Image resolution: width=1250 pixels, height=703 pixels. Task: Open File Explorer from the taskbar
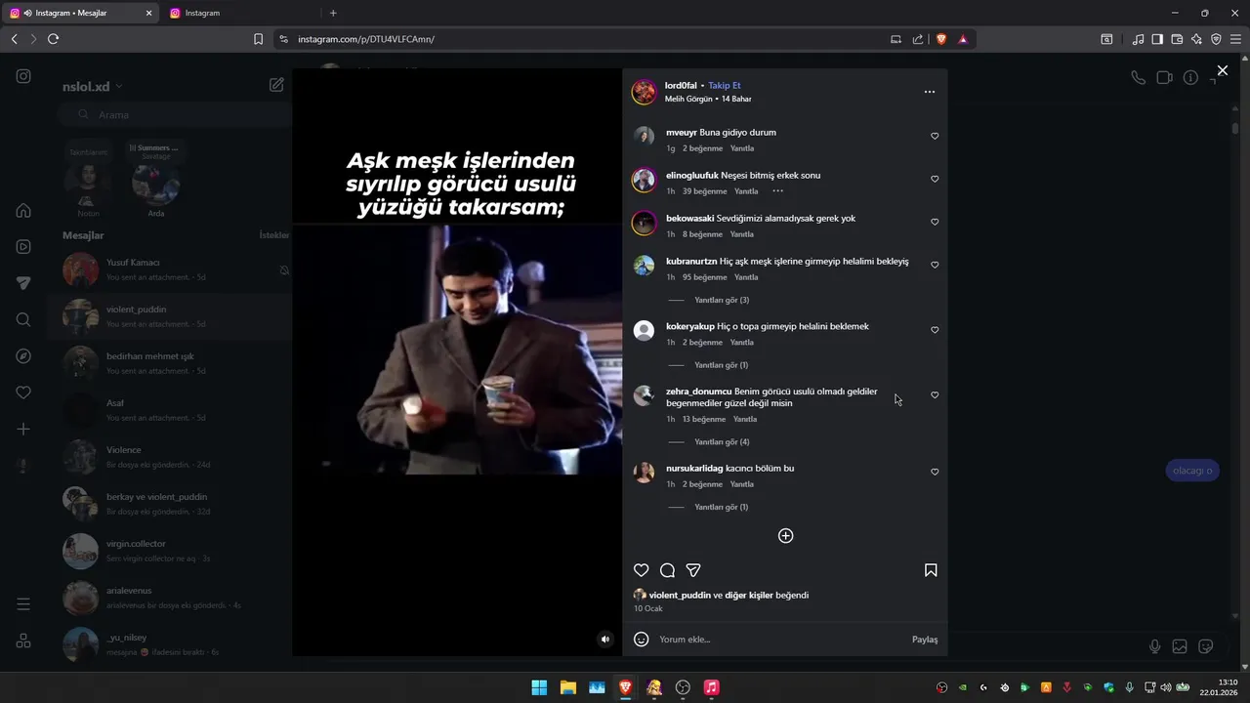coord(567,687)
